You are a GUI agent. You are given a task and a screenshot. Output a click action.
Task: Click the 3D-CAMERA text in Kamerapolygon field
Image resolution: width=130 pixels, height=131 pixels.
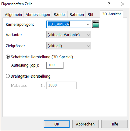pyautogui.click(x=59, y=24)
